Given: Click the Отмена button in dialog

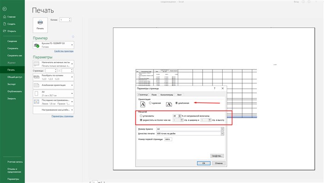Looking at the screenshot, I should [218, 163].
